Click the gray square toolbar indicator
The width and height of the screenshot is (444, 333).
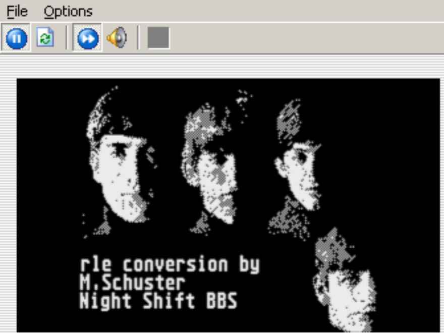coord(158,38)
